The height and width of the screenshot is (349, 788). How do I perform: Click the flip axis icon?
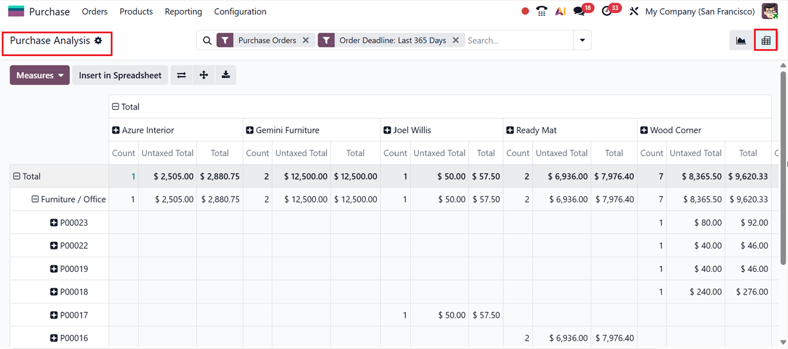(x=182, y=75)
